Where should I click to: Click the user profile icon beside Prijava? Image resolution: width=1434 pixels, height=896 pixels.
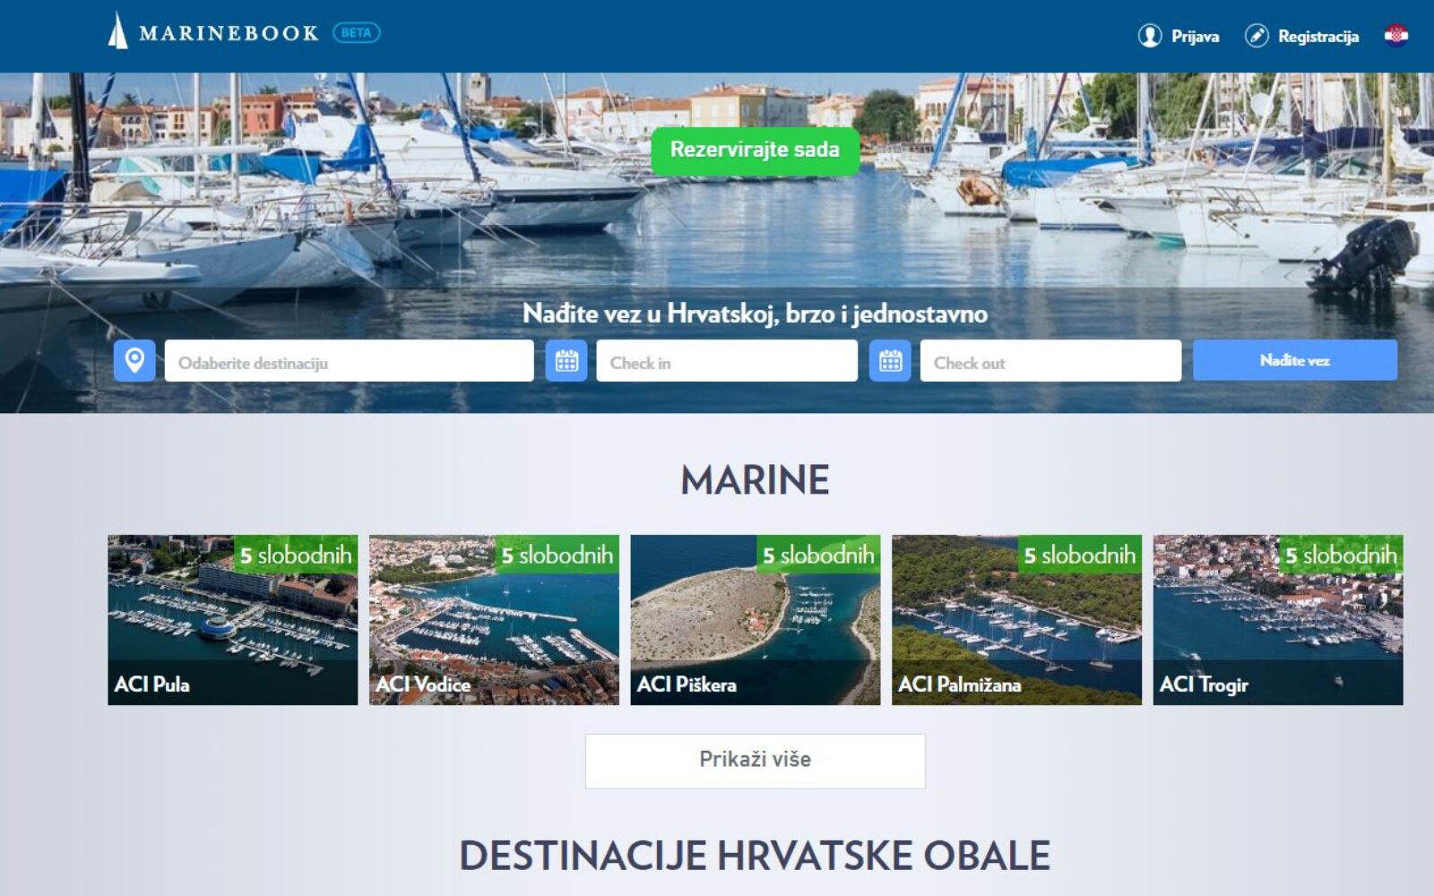coord(1149,36)
